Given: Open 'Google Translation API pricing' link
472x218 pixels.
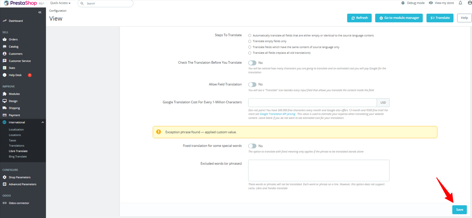Looking at the screenshot, I should (277, 114).
